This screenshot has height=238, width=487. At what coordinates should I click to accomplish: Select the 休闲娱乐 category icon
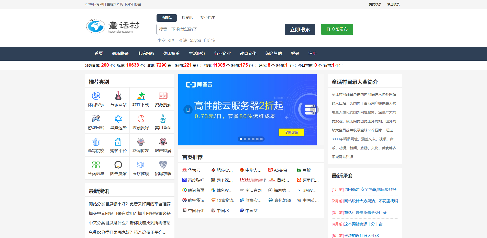tap(96, 95)
